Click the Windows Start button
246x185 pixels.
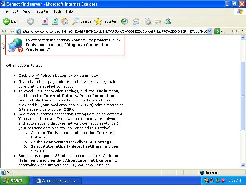tap(15, 180)
